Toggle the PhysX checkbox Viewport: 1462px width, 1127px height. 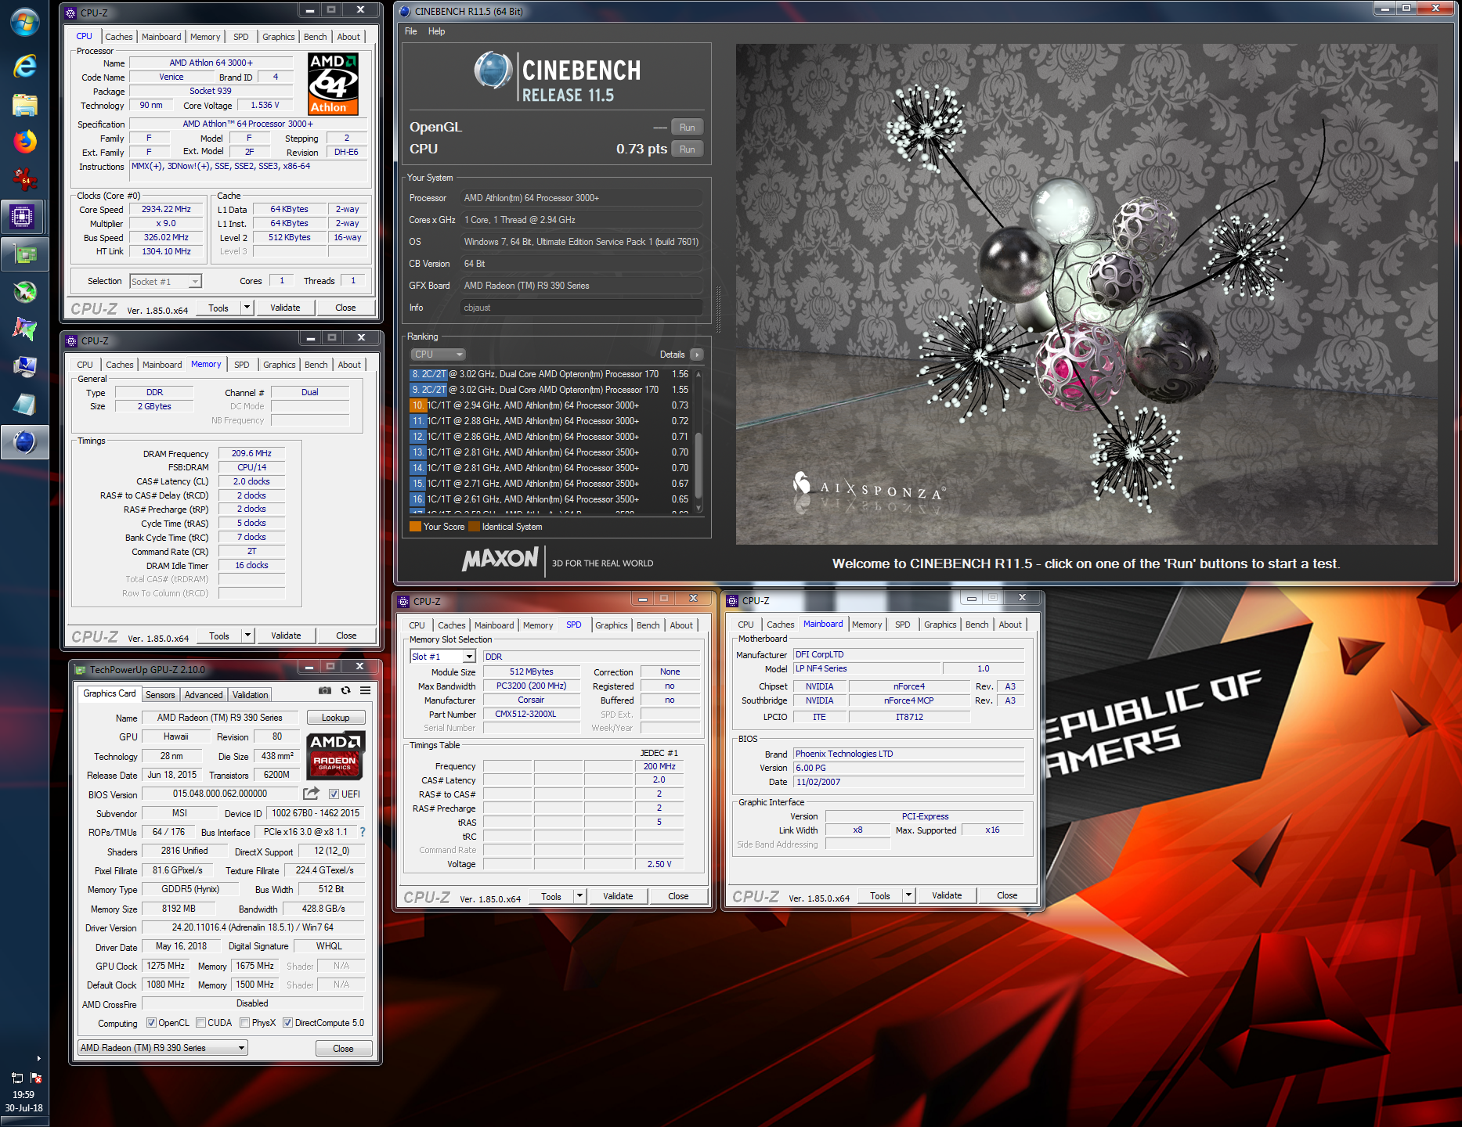[x=244, y=1023]
